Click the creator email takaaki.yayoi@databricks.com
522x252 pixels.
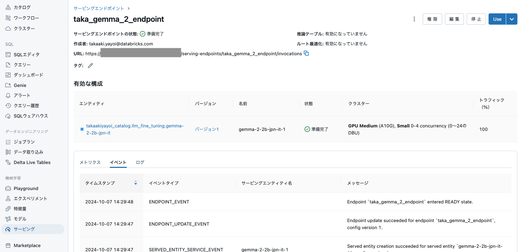121,44
